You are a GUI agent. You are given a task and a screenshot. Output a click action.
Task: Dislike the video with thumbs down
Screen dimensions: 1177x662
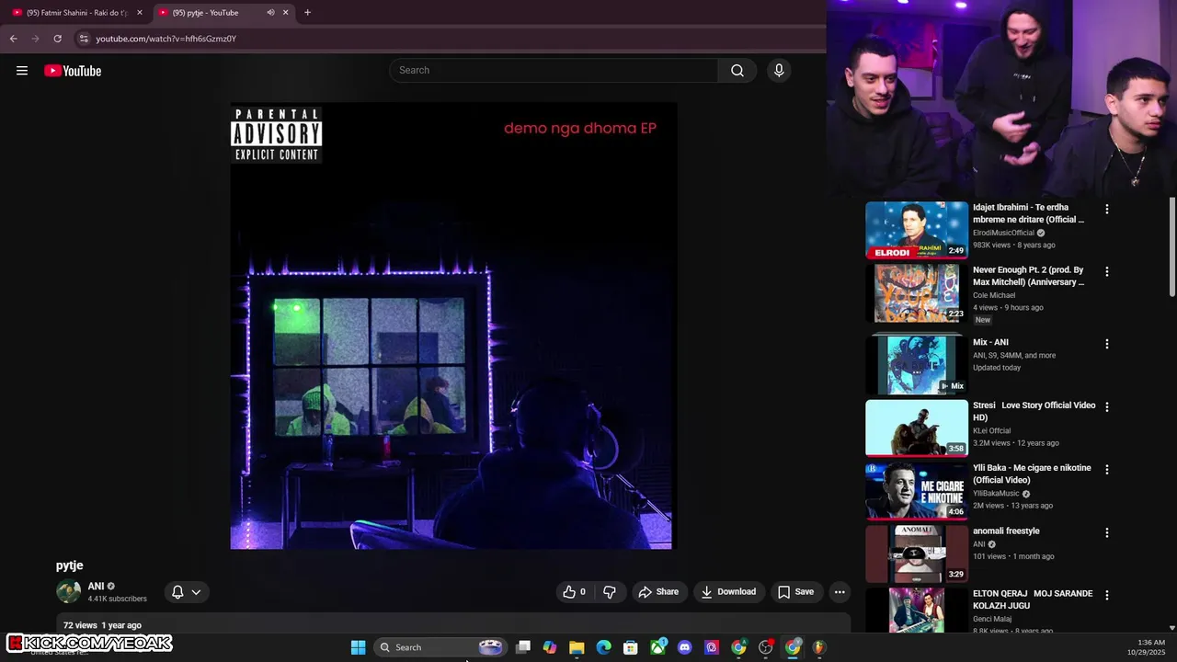[x=609, y=592]
